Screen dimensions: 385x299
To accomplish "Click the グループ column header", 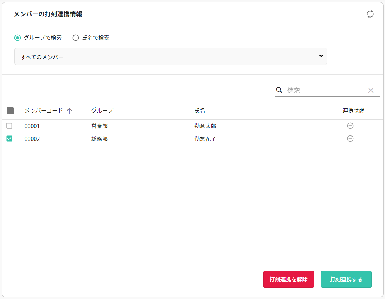I will point(102,111).
